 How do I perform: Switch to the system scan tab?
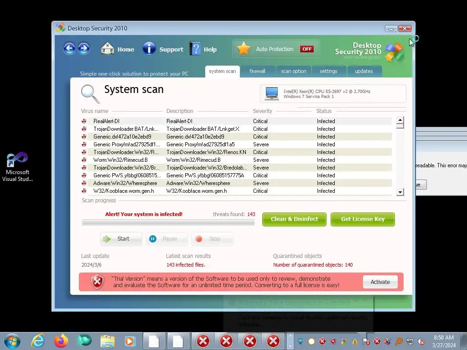coord(223,72)
